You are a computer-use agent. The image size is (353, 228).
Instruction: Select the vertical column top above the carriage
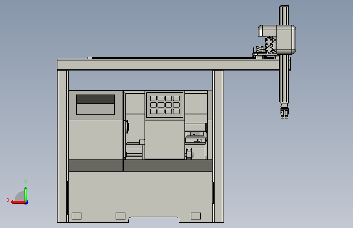284,15
